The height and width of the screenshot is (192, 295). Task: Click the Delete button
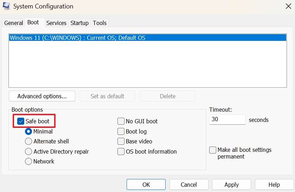coord(167,96)
